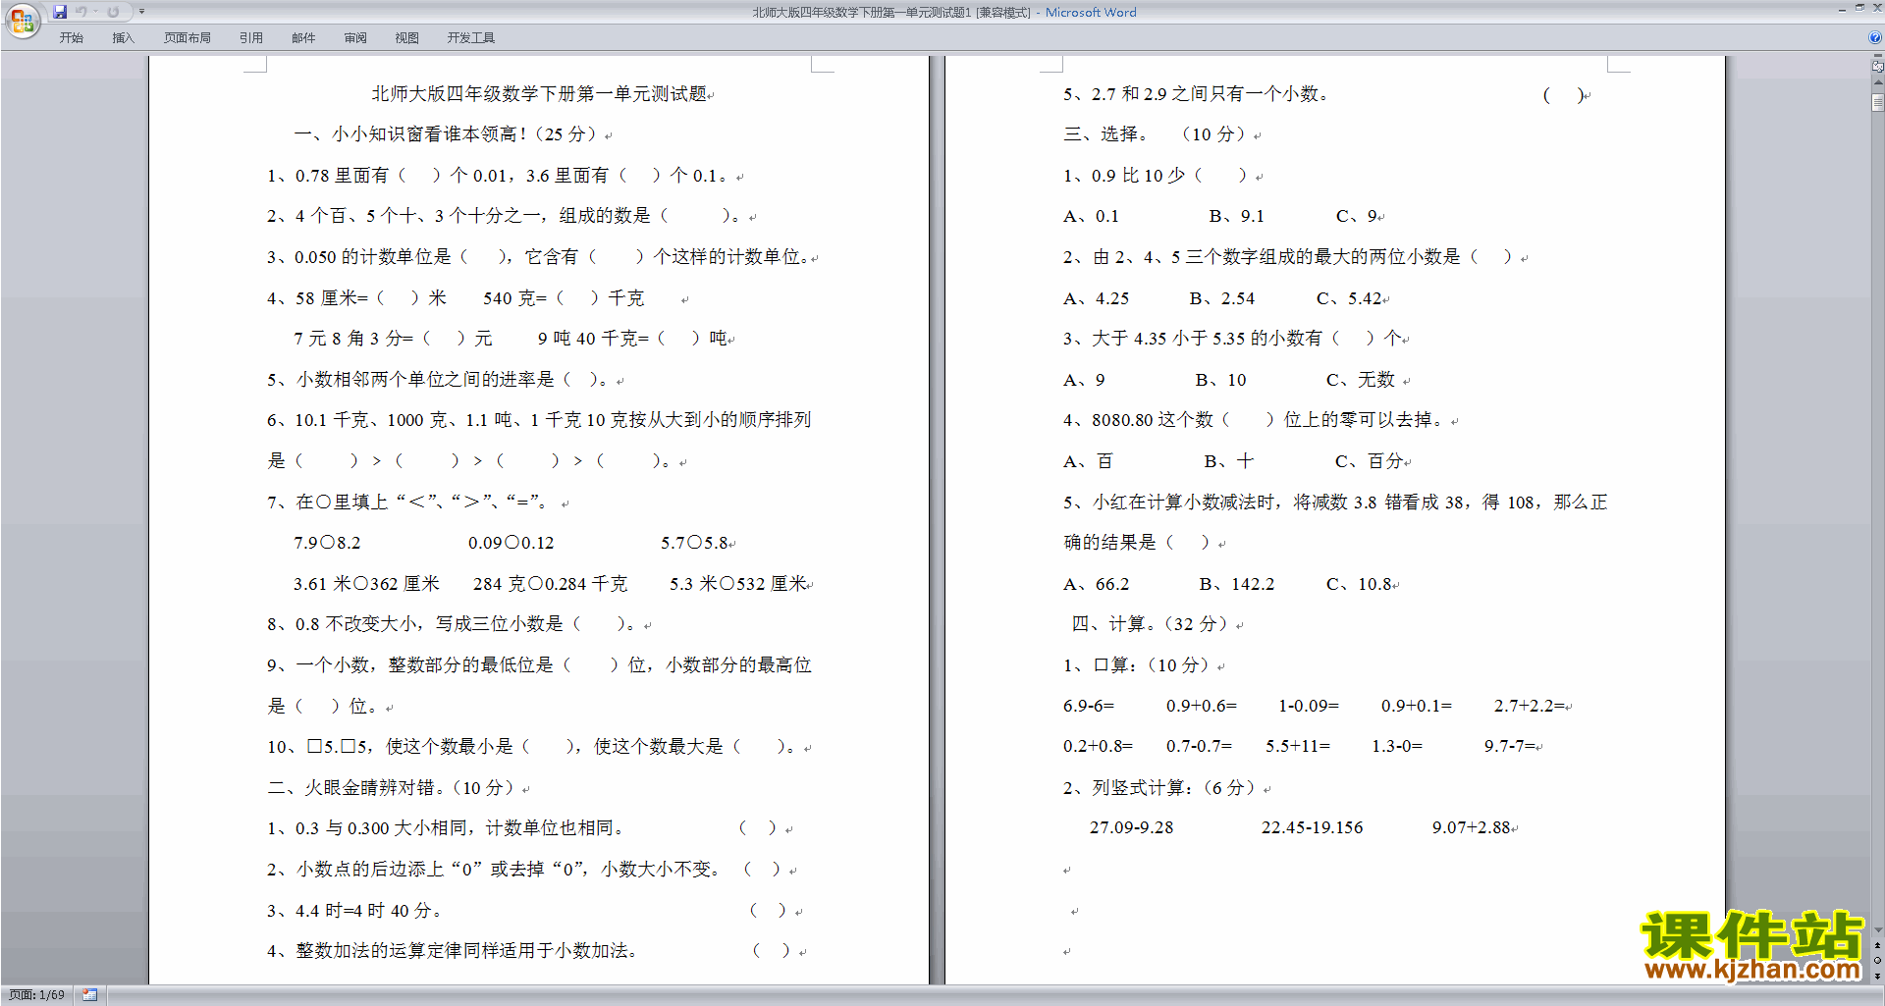Open Word Help blue question icon
Screen dimensions: 1885x1006
pyautogui.click(x=1874, y=37)
